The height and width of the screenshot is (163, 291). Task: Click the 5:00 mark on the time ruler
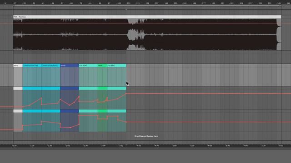[175, 146]
